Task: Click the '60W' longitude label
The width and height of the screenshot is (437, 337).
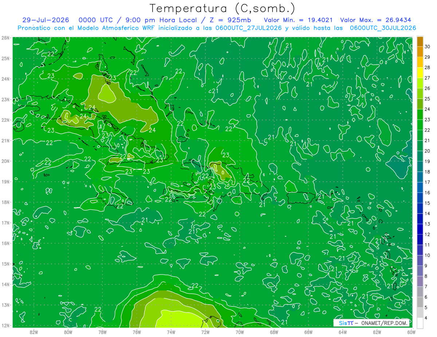Action: click(x=412, y=332)
